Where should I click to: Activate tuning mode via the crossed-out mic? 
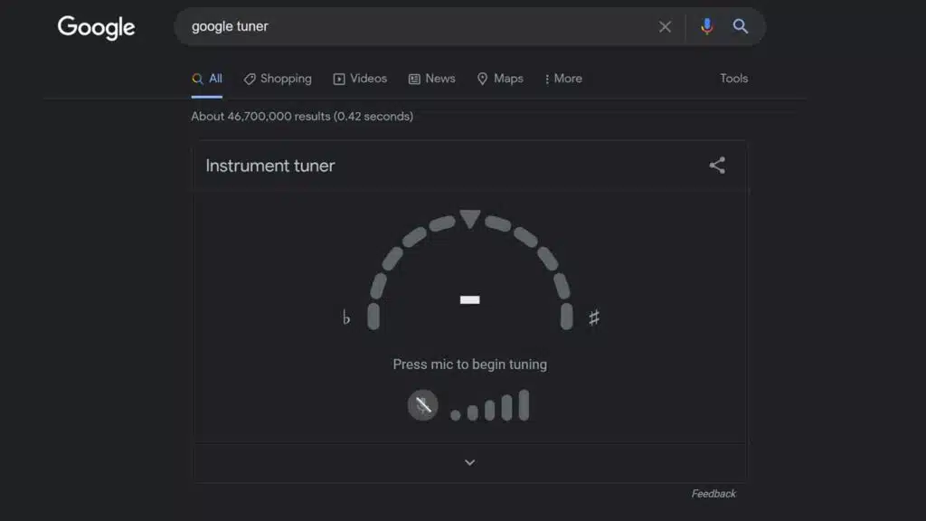[x=422, y=404]
